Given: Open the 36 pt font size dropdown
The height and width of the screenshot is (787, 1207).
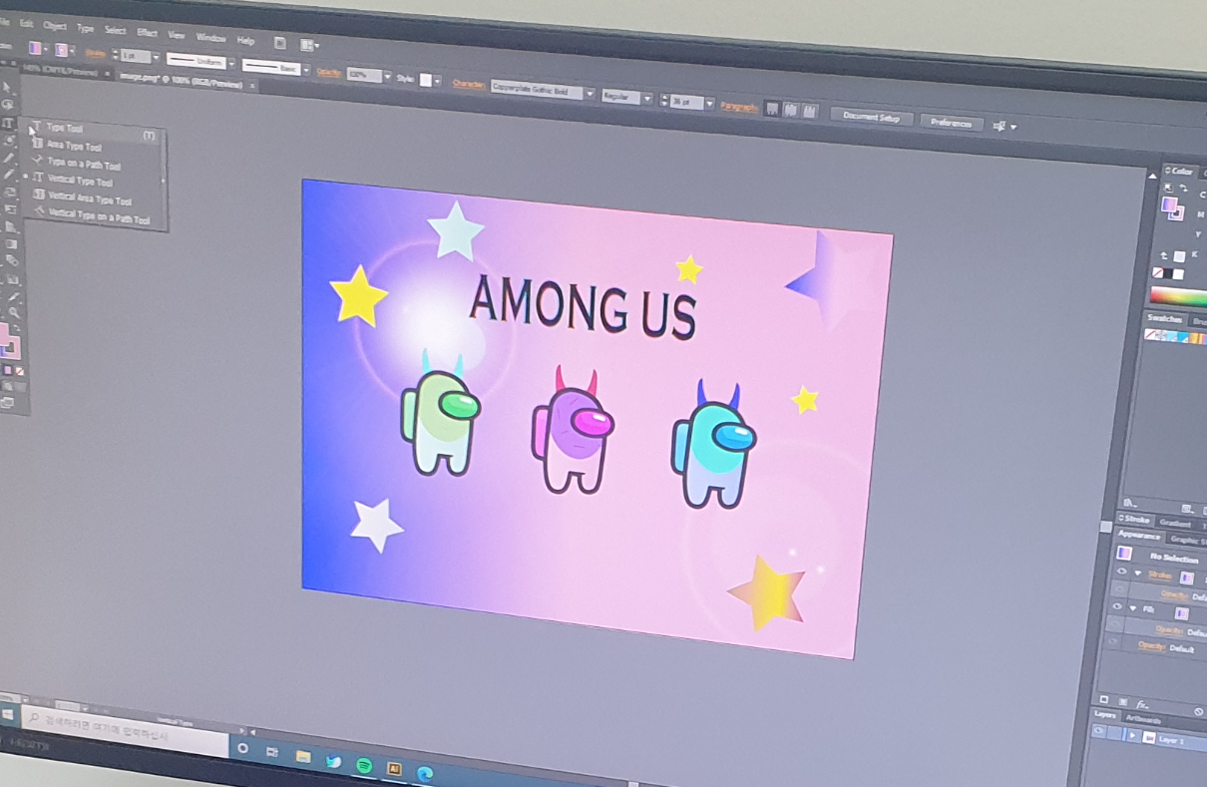Looking at the screenshot, I should point(709,104).
